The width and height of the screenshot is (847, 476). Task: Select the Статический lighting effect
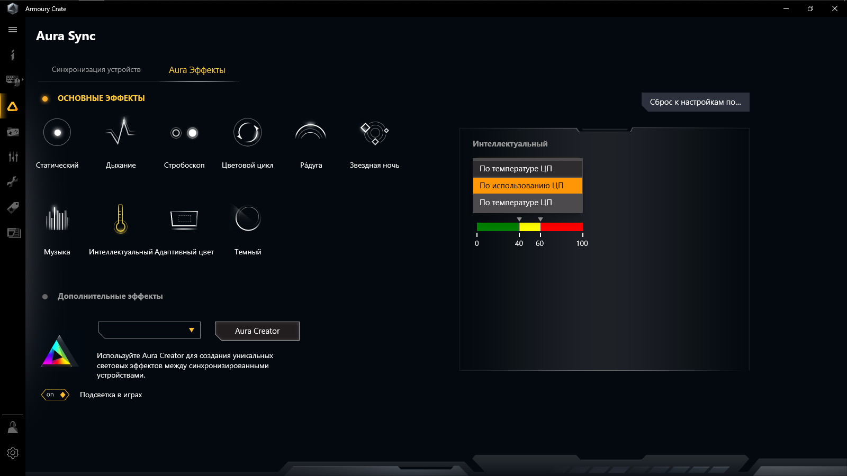[x=57, y=132]
